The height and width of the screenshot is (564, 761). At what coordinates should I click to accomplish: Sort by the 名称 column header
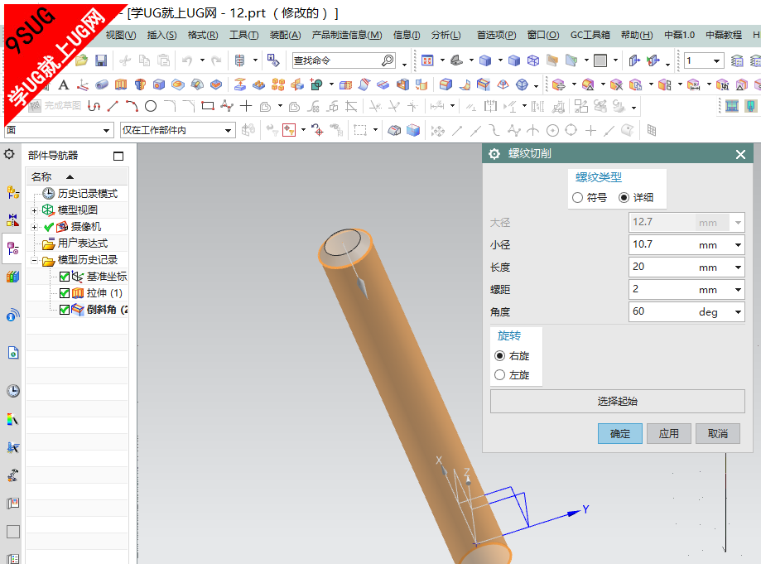[77, 176]
